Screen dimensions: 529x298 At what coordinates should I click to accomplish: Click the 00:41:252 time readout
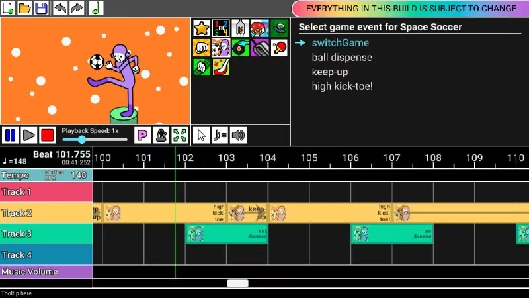76,162
